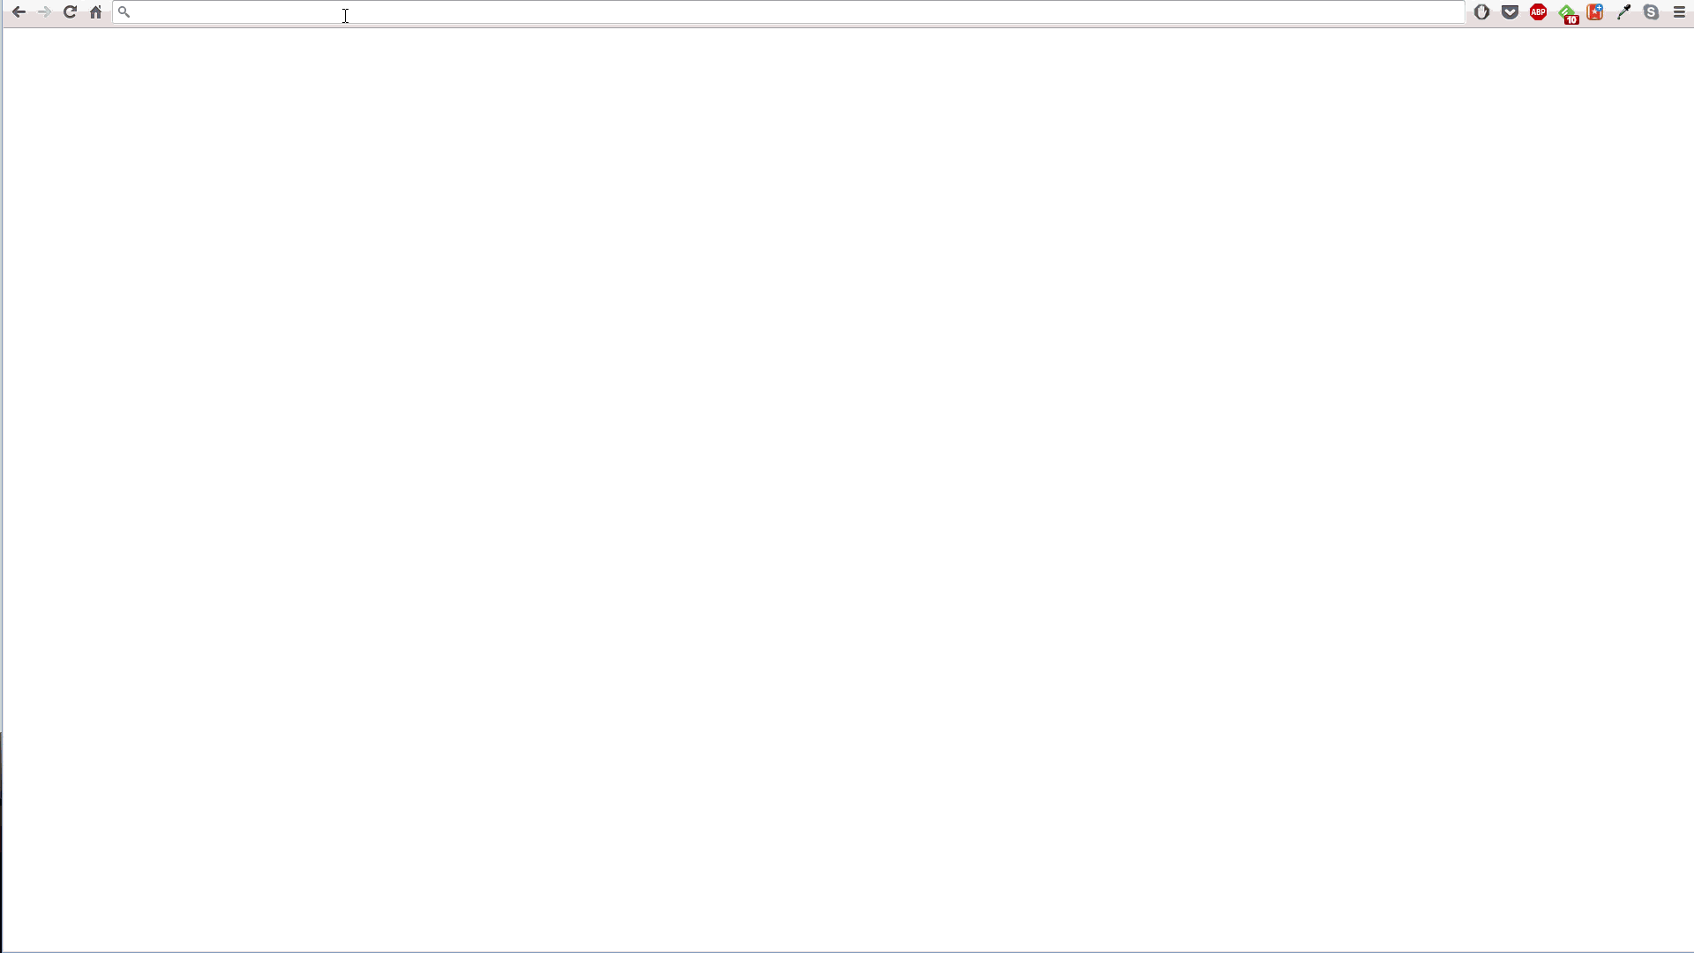This screenshot has width=1694, height=953.
Task: Open the green feed reader extension
Action: tap(1565, 11)
